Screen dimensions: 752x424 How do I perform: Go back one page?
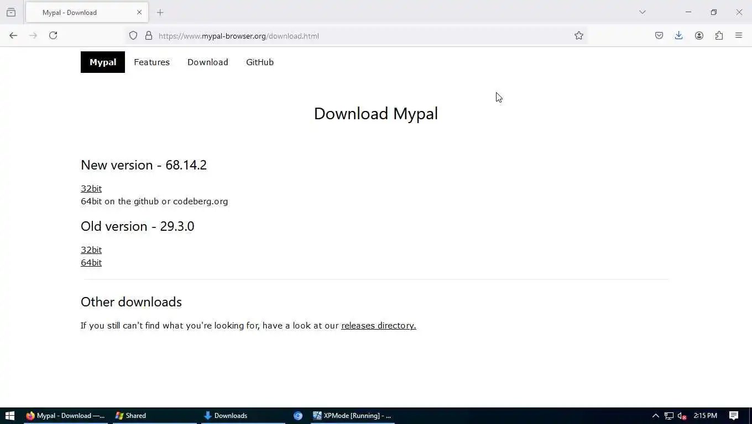[x=13, y=35]
